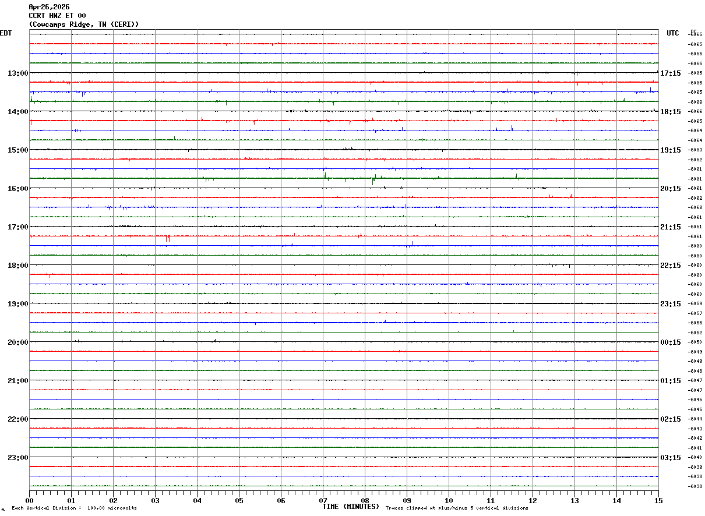Click the DC offset value -6059
Viewport: 705px width, 516px height.
(x=695, y=303)
